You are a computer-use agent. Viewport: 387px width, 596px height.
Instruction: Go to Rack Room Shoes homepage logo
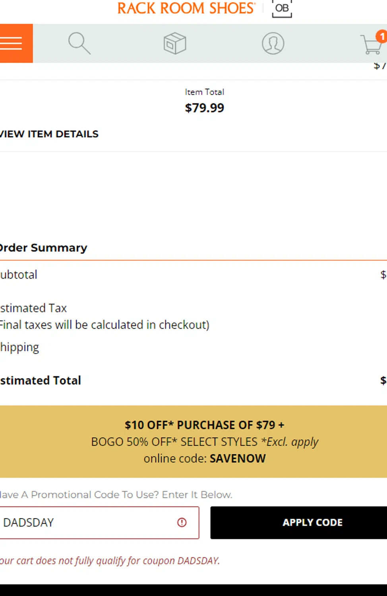(x=186, y=8)
